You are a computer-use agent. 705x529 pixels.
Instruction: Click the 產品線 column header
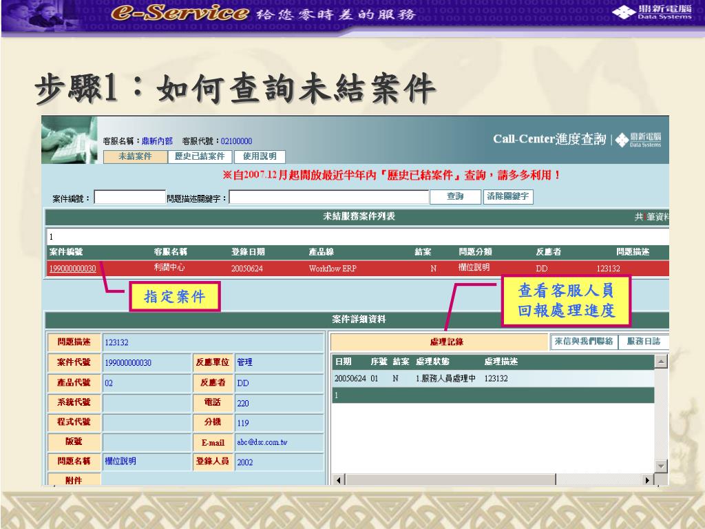pyautogui.click(x=321, y=252)
